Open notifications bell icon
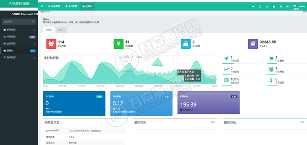Image resolution: width=307 pixels, height=145 pixels. pyautogui.click(x=260, y=7)
